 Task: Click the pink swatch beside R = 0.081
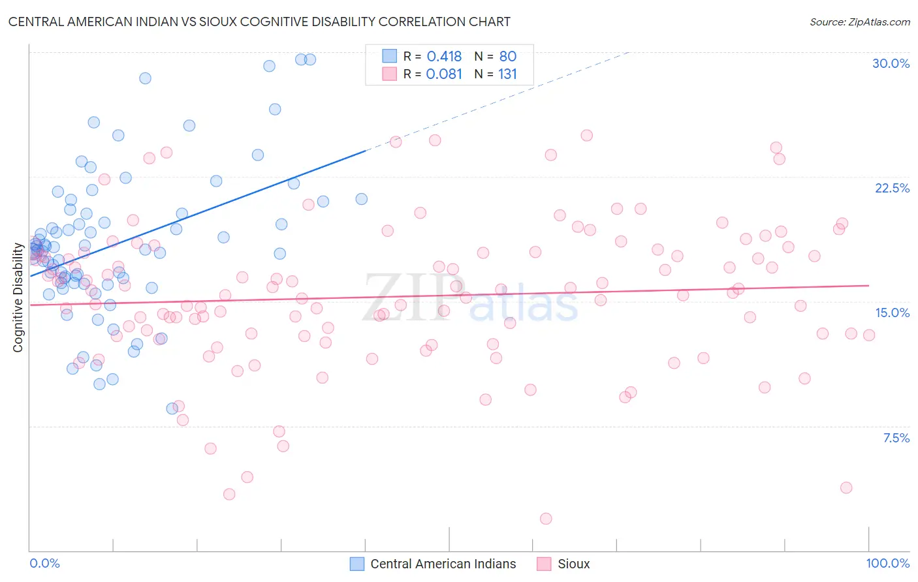[x=390, y=74]
